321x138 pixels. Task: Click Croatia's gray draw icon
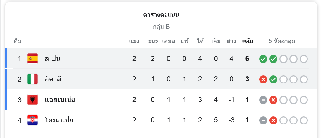(263, 120)
